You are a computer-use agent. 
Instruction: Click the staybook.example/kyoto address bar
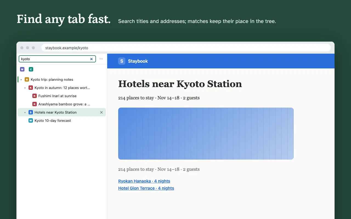click(186, 48)
